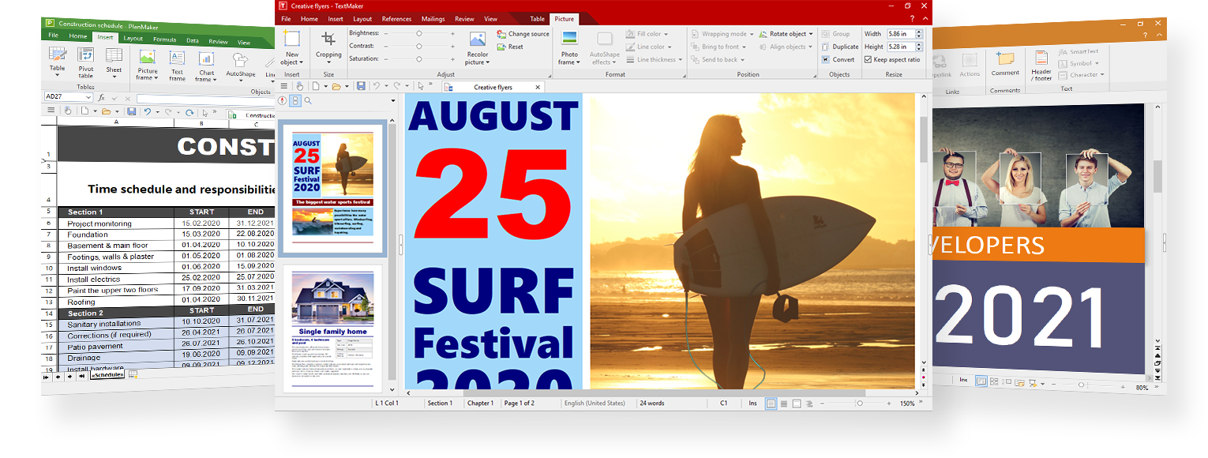Image resolution: width=1208 pixels, height=458 pixels.
Task: Open the AD27 cell reference dropdown
Action: [x=88, y=98]
